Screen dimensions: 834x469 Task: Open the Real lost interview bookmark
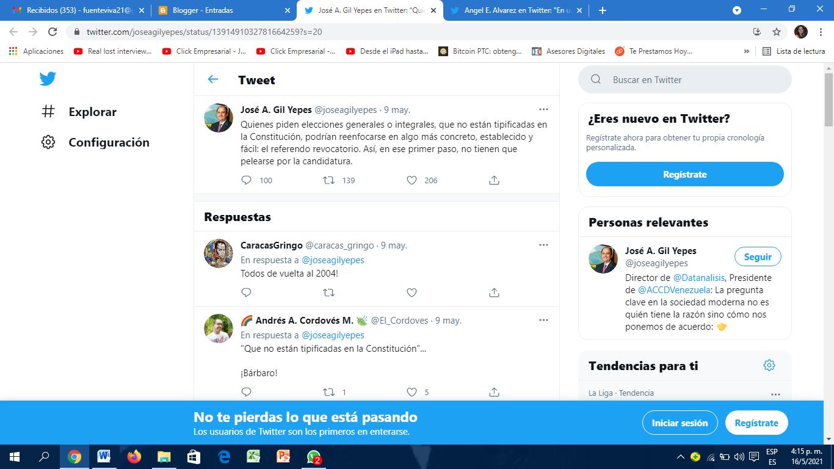click(113, 51)
